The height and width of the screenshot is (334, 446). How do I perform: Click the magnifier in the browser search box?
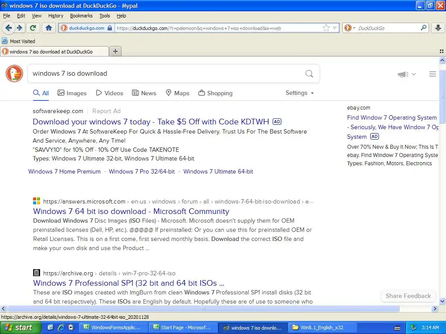[423, 28]
